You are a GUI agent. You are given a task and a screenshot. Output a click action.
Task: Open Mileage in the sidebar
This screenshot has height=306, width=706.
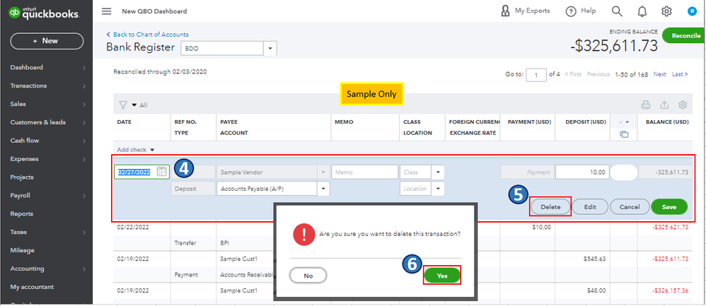tap(22, 250)
